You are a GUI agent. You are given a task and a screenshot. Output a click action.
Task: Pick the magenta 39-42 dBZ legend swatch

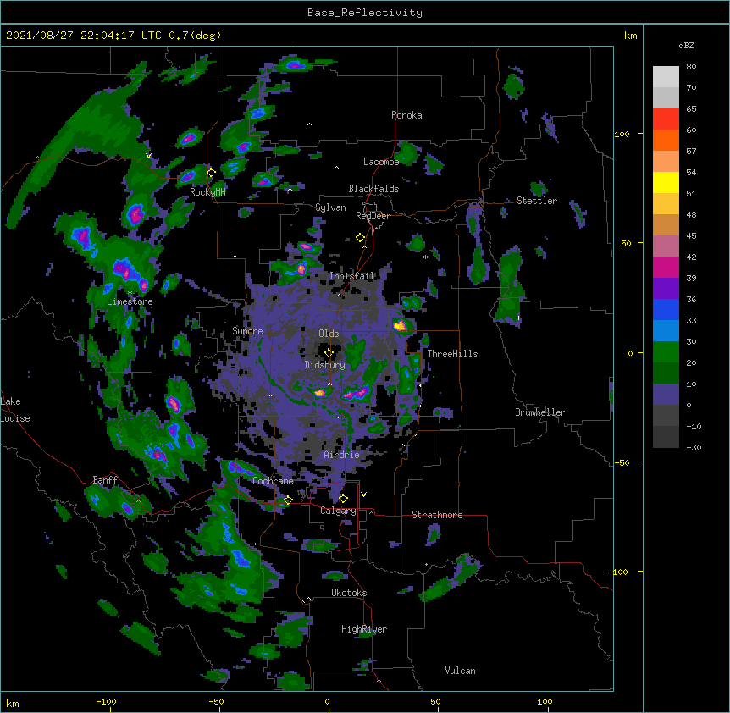tap(666, 268)
